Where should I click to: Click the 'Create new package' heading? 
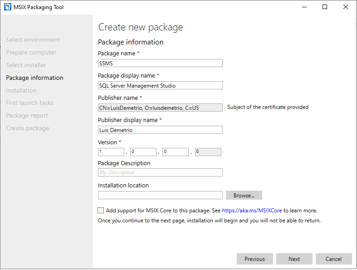141,27
